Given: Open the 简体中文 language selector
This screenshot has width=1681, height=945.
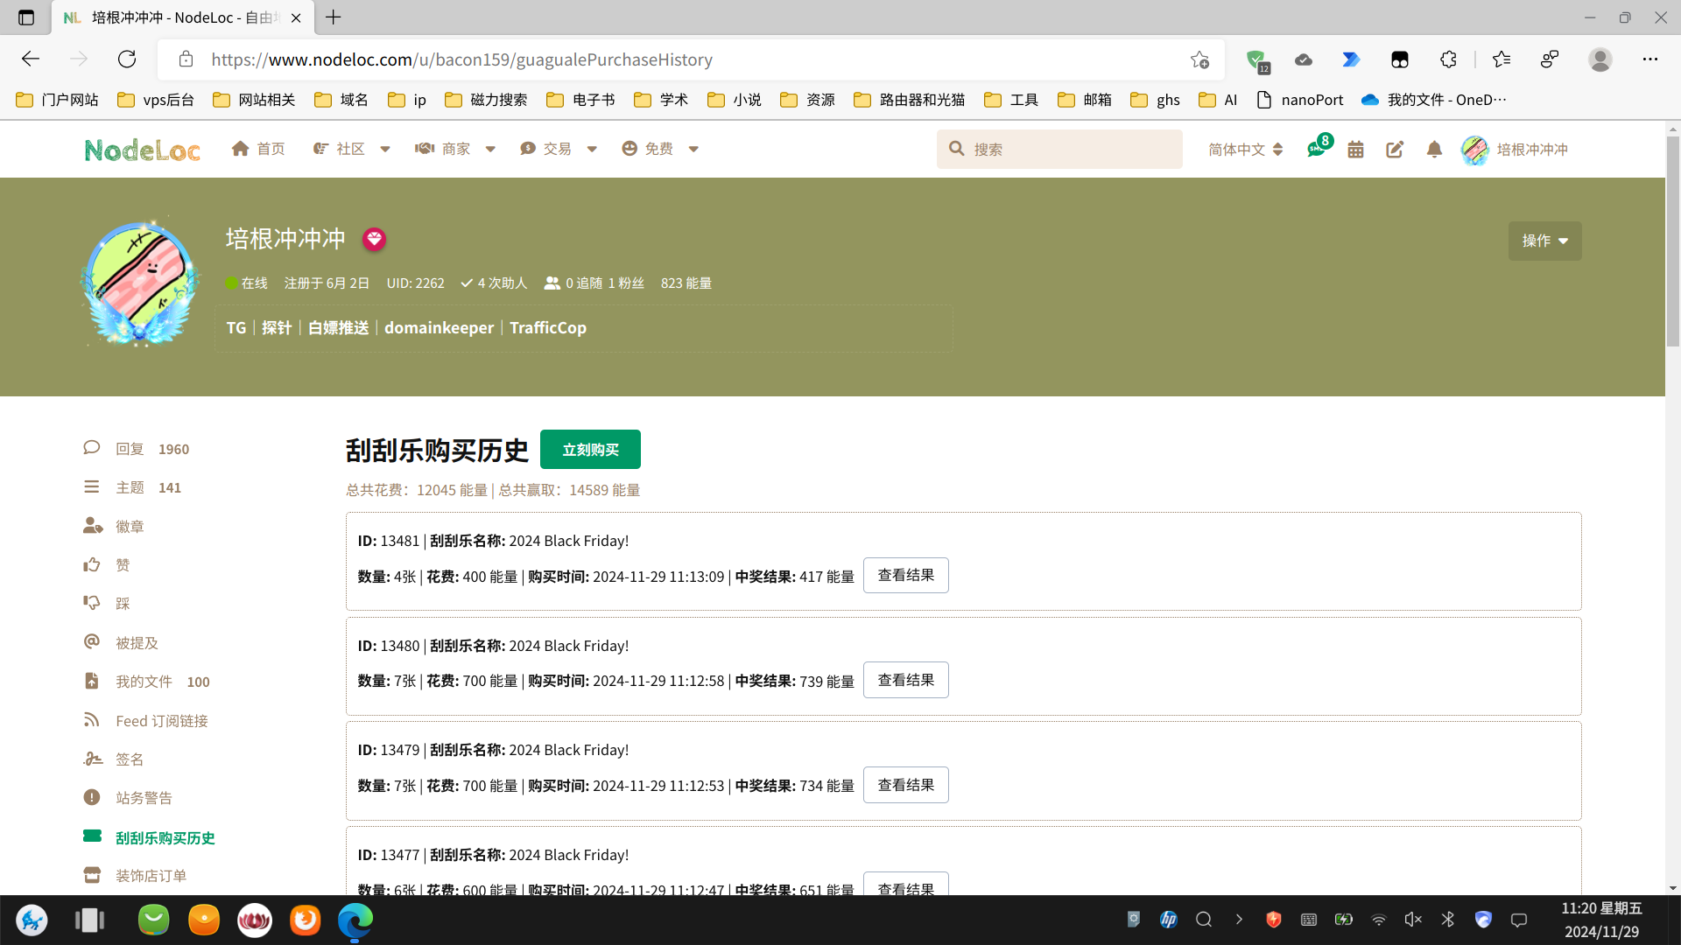Looking at the screenshot, I should (x=1245, y=150).
